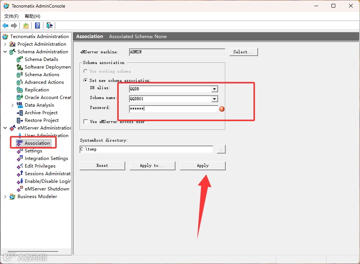This screenshot has width=360, height=264.
Task: Select the eMServer Shutdown tree item label
Action: pos(47,189)
